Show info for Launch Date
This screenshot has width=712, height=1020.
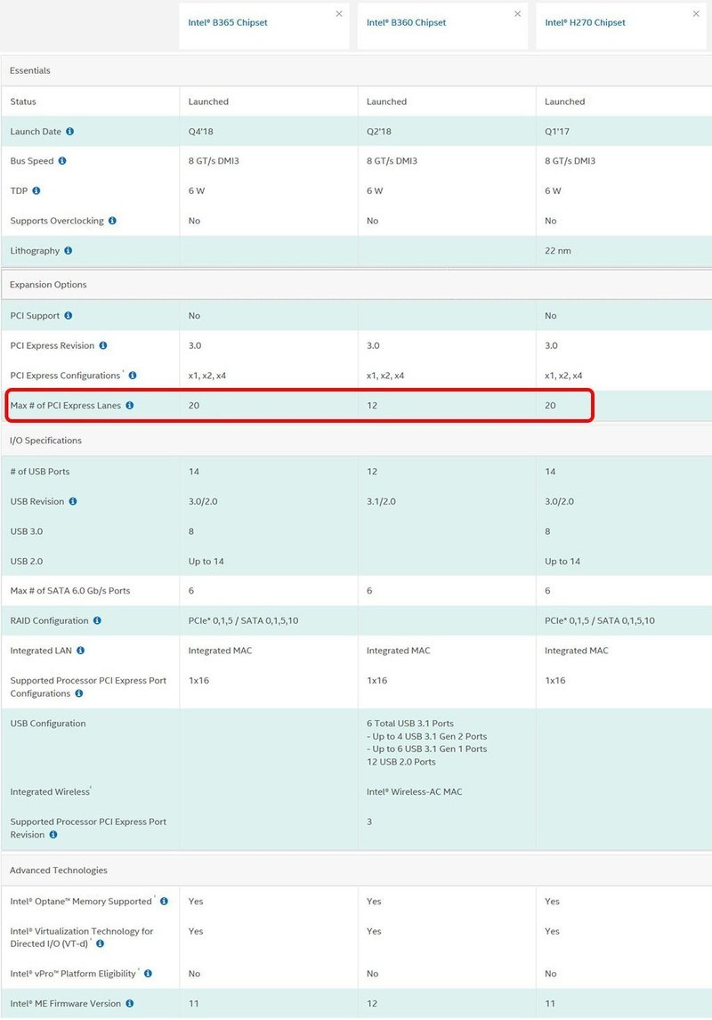(x=69, y=132)
